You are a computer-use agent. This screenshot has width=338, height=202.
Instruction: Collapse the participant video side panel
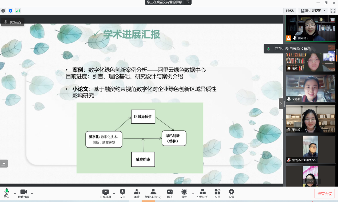[281, 104]
